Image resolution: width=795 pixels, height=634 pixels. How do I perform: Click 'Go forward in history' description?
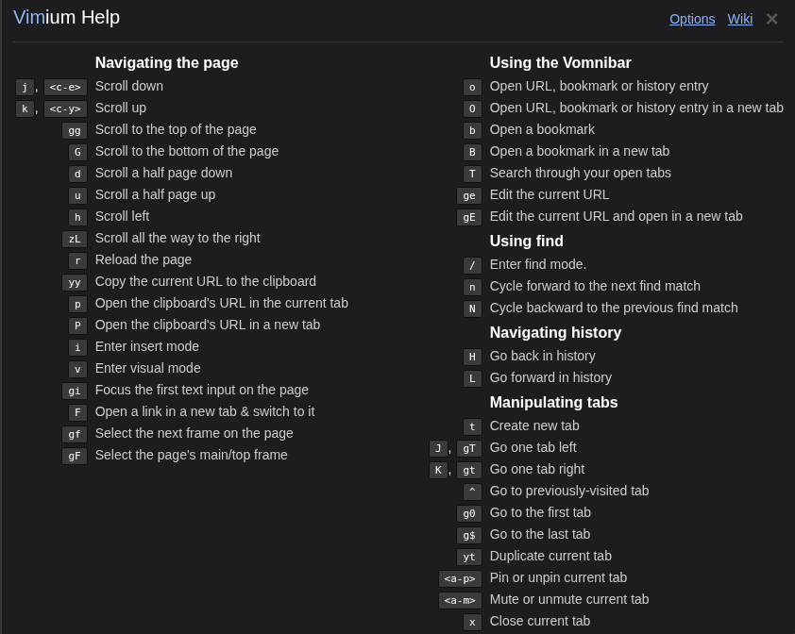pyautogui.click(x=550, y=378)
